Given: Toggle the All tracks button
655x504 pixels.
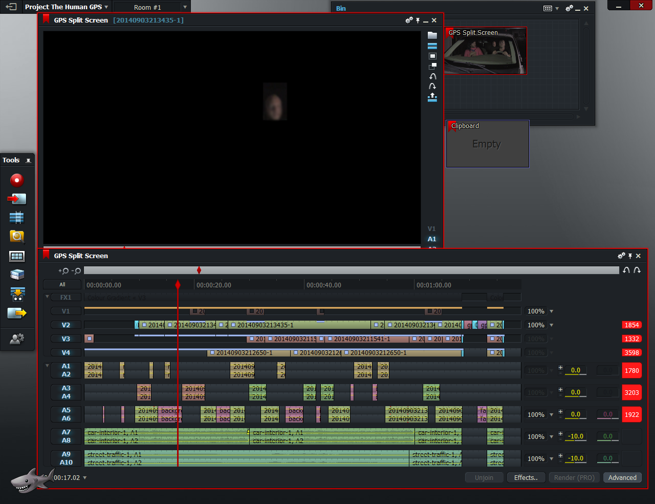Looking at the screenshot, I should pyautogui.click(x=62, y=285).
